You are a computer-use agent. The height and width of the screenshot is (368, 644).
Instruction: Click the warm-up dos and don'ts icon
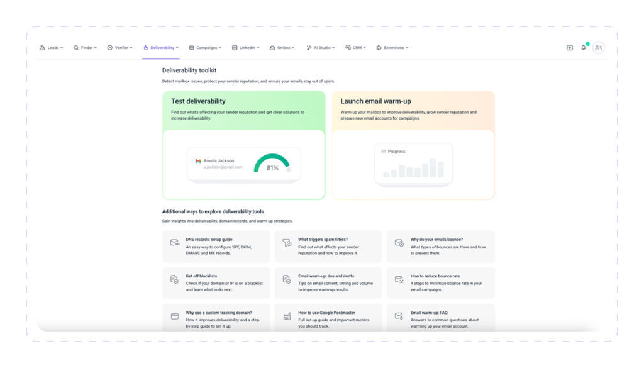pyautogui.click(x=287, y=279)
